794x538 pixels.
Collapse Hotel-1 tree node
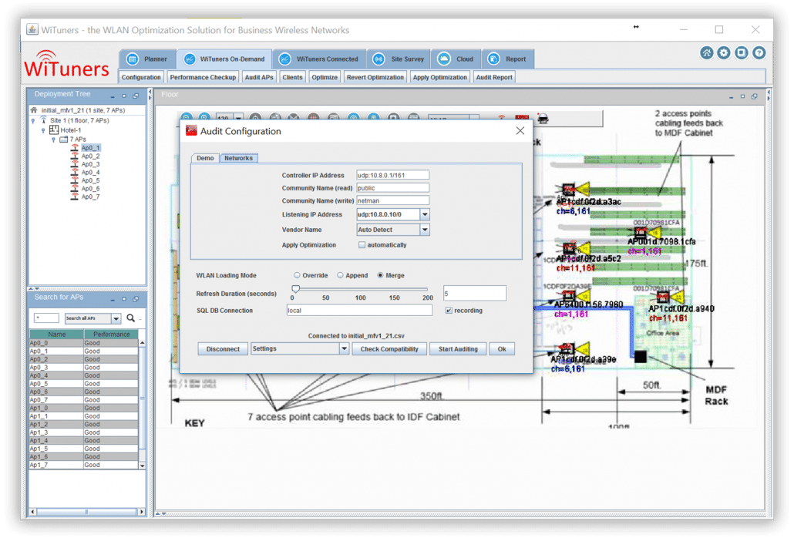[x=43, y=130]
